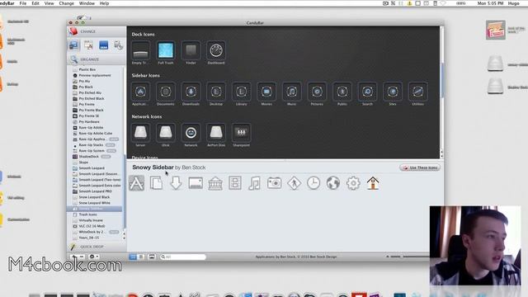Select the Plastic Box collection
This screenshot has width=528, height=297.
[x=96, y=69]
